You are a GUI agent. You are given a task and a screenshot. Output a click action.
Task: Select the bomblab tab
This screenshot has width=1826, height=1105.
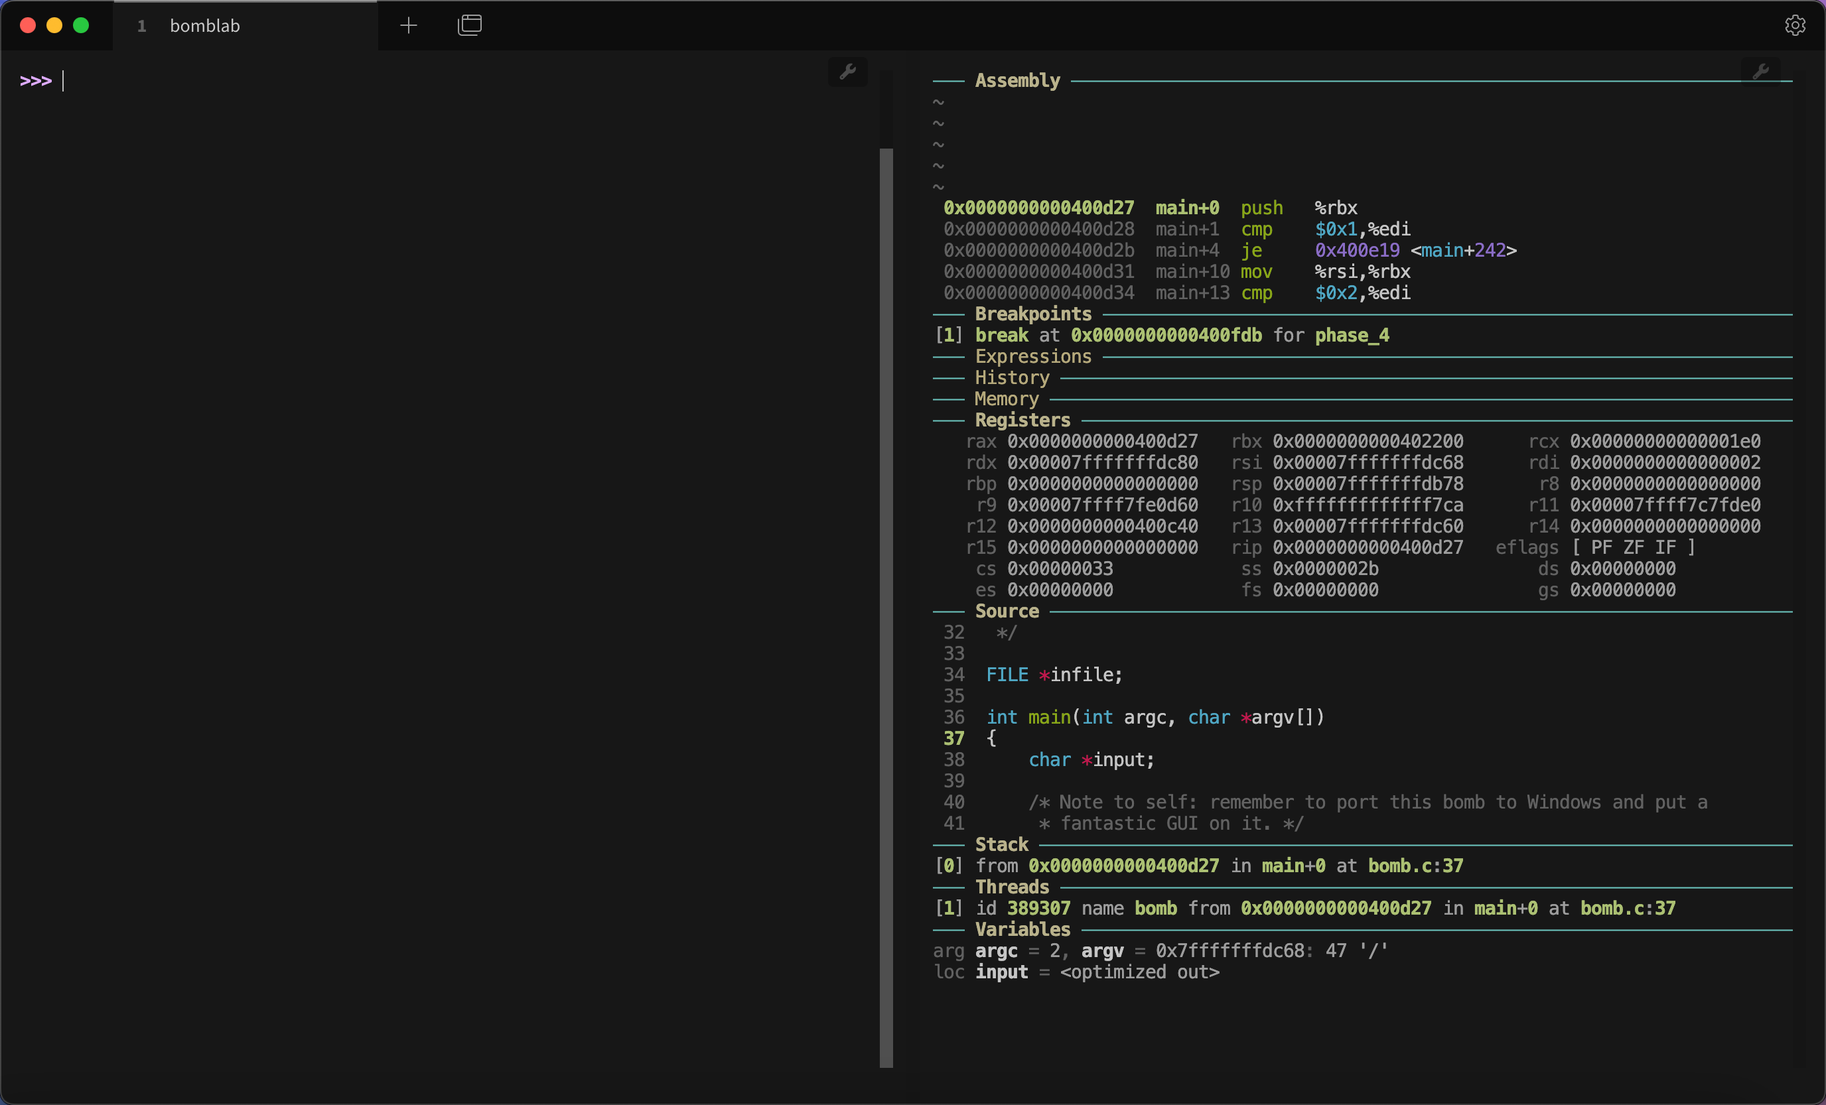tap(205, 25)
